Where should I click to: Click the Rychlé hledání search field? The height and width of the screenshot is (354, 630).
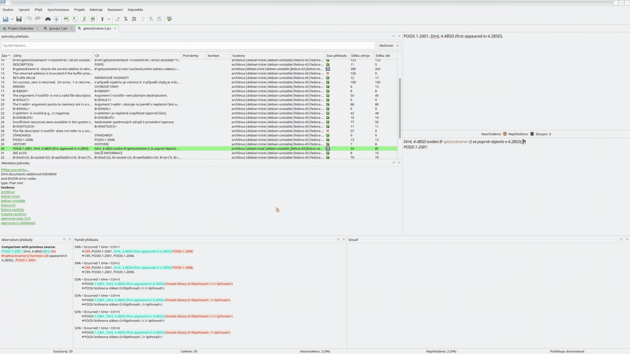(x=188, y=46)
